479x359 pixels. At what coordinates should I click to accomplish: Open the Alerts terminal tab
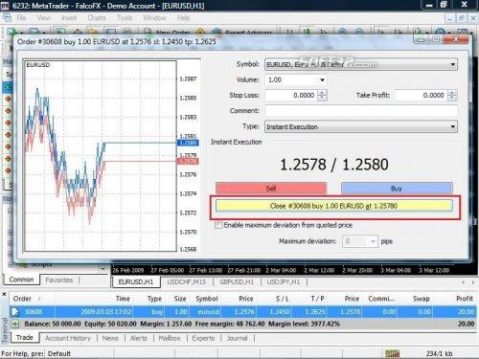[138, 338]
